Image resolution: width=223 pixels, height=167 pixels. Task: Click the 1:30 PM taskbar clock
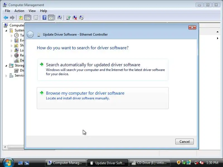click(x=212, y=163)
